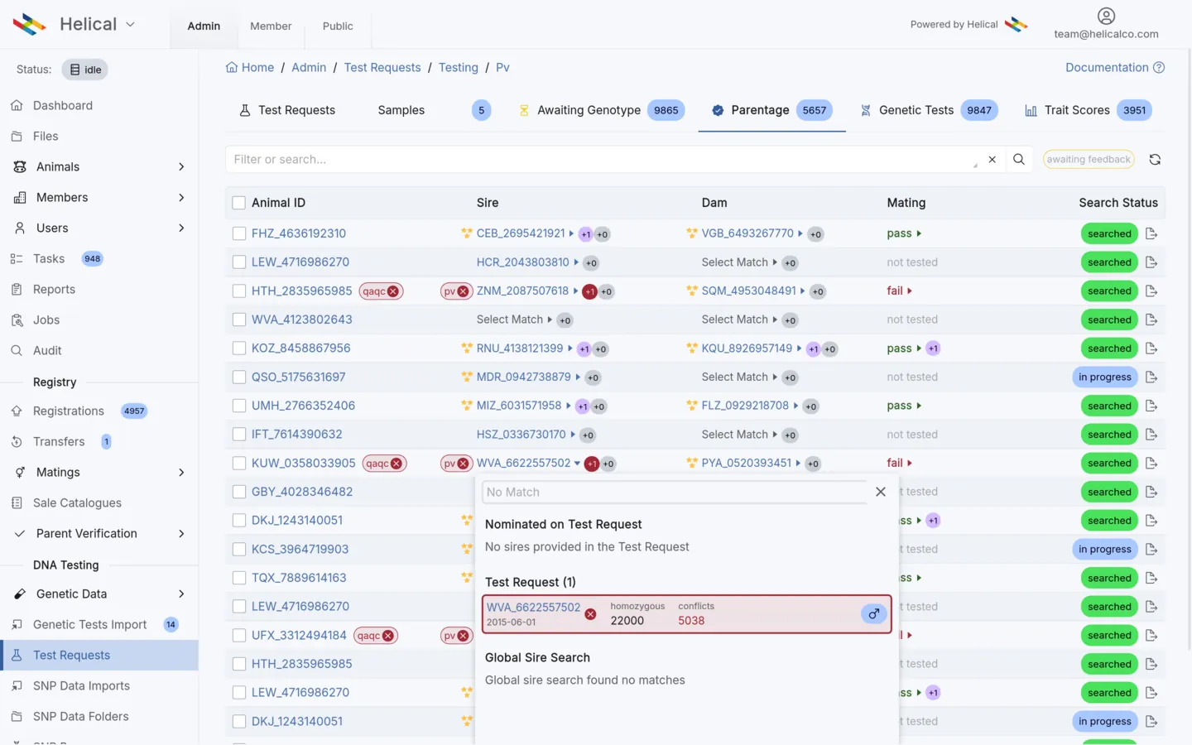The height and width of the screenshot is (745, 1192).
Task: Open the Genetic Tests tab
Action: tap(929, 110)
